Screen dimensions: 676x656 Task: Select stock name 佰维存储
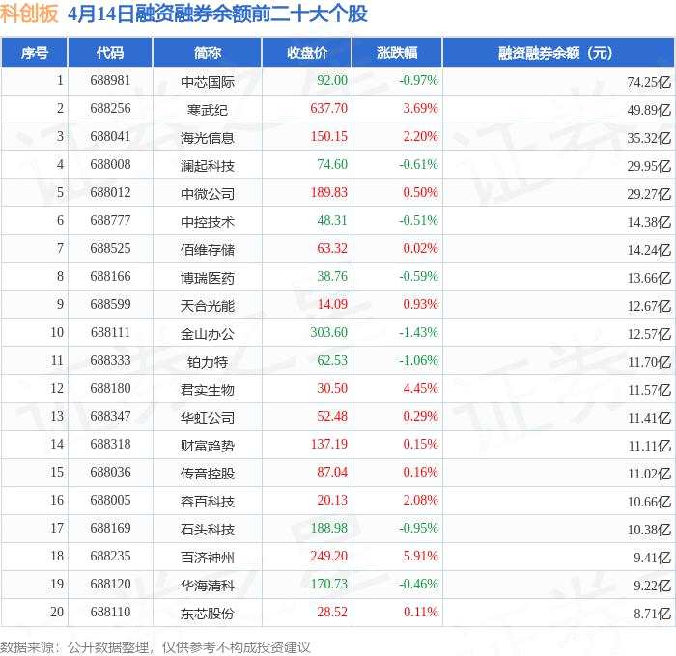208,250
